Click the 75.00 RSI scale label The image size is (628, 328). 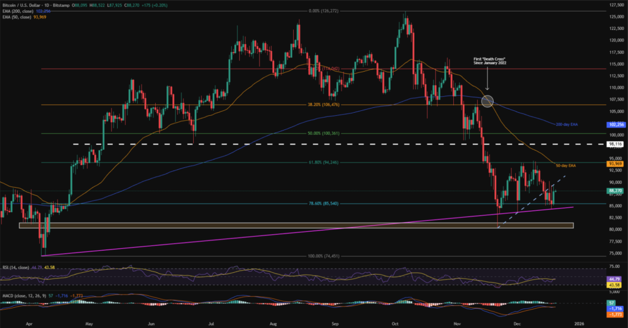click(616, 266)
